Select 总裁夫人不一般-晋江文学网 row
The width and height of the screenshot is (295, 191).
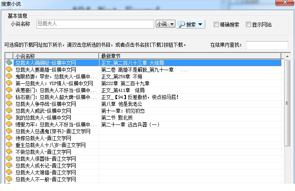(46, 179)
